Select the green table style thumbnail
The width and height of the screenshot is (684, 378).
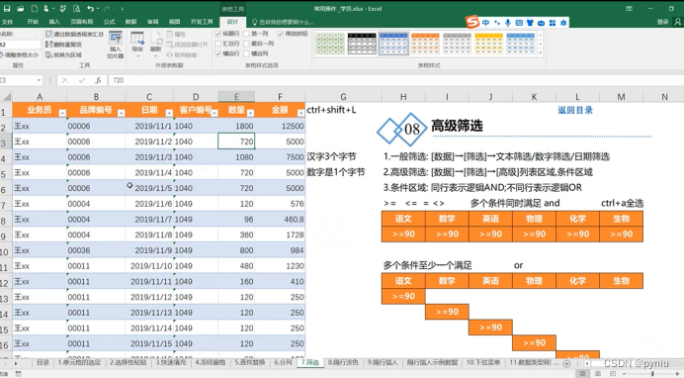(x=330, y=44)
